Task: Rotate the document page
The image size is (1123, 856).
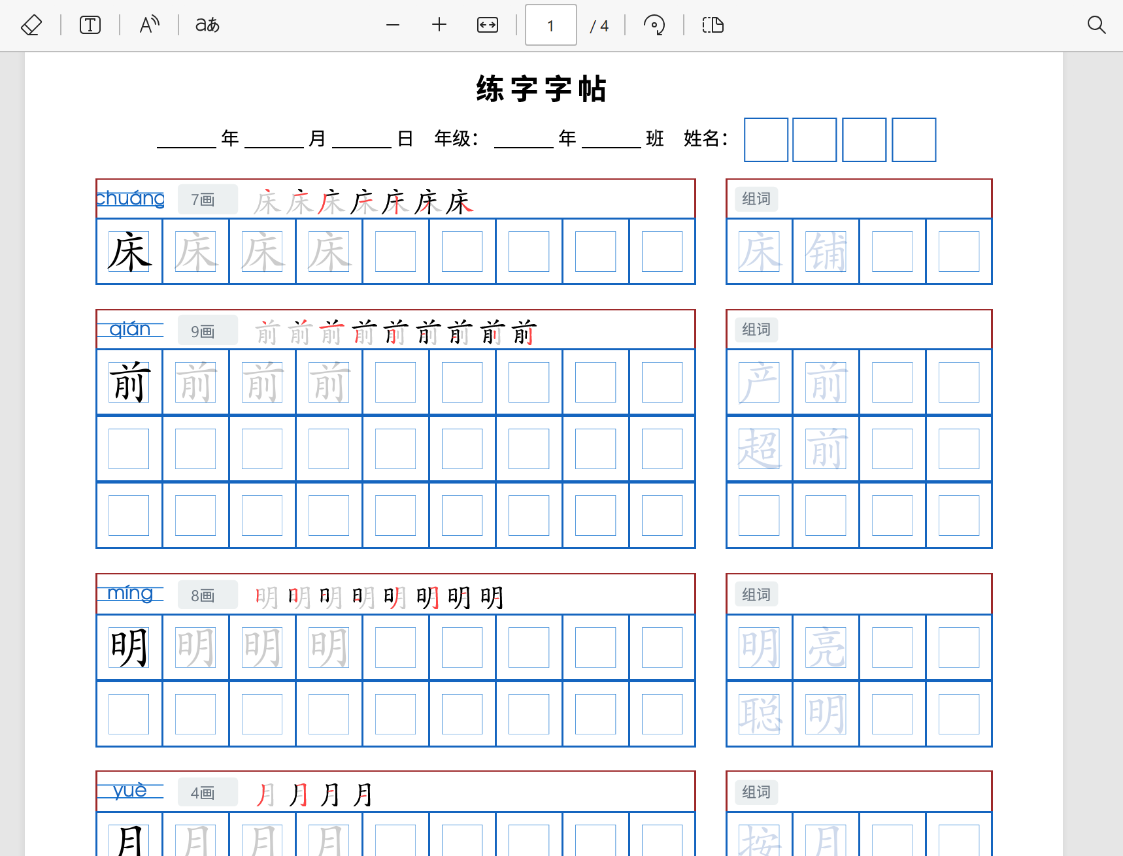Action: pyautogui.click(x=654, y=25)
